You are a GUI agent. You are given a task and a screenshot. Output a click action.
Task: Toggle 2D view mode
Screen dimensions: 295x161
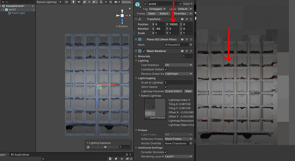[x=66, y=2]
